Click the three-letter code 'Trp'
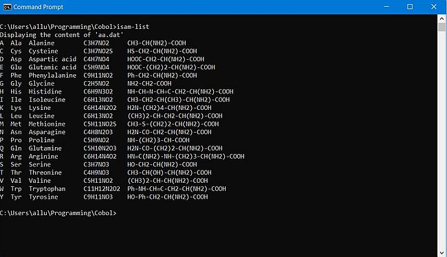This screenshot has height=257, width=447. [x=16, y=189]
